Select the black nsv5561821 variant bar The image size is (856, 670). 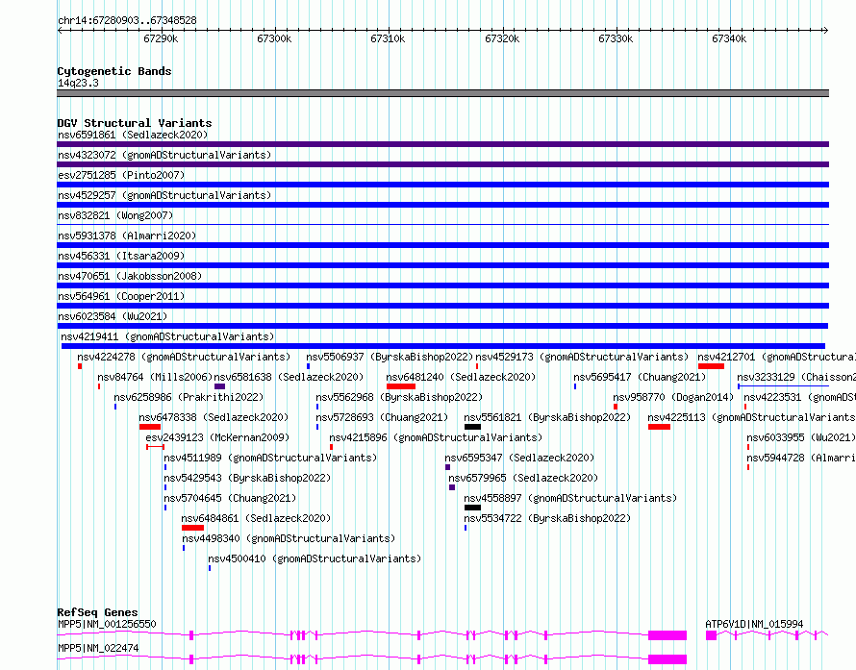pos(473,427)
